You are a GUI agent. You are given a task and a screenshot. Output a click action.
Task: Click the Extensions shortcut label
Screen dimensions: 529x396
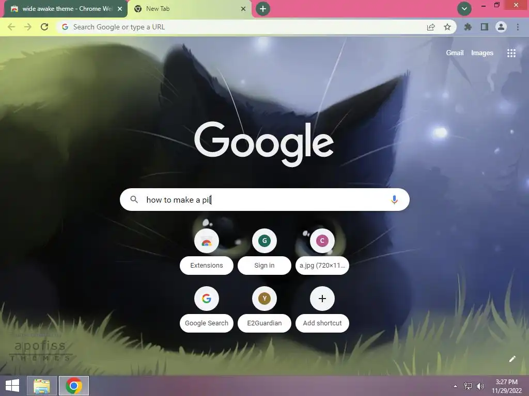207,266
